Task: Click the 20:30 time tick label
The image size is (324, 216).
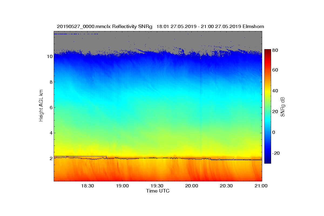Action: [x=226, y=186]
